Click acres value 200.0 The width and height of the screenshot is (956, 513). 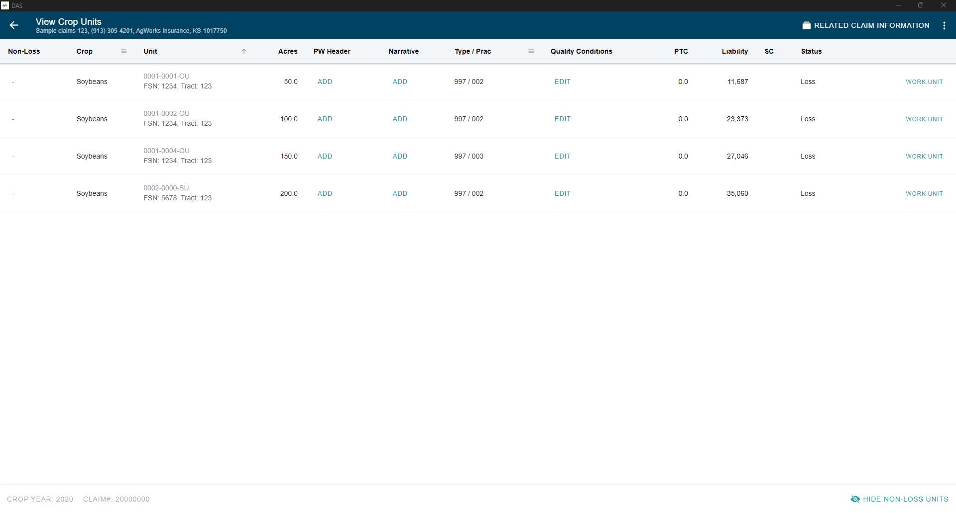tap(289, 193)
